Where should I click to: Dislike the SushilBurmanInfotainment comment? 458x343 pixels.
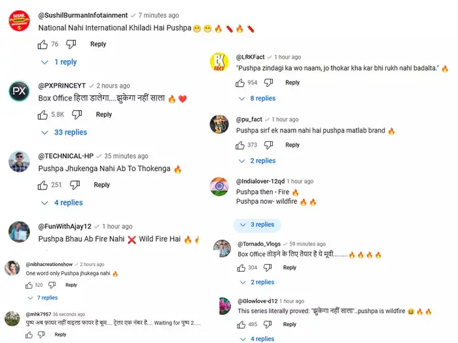(71, 44)
